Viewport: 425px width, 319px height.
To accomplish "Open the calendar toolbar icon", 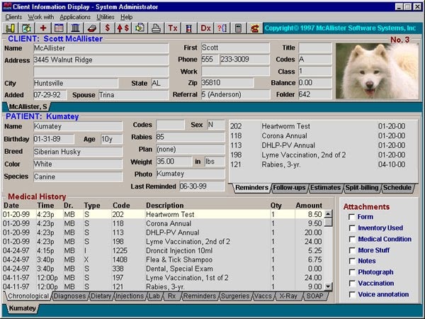I will coord(59,28).
